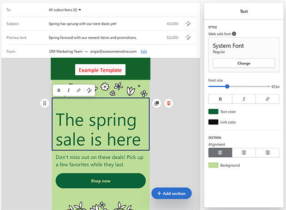Click the Change font button
Viewport: 286px width, 210px height.
[244, 63]
